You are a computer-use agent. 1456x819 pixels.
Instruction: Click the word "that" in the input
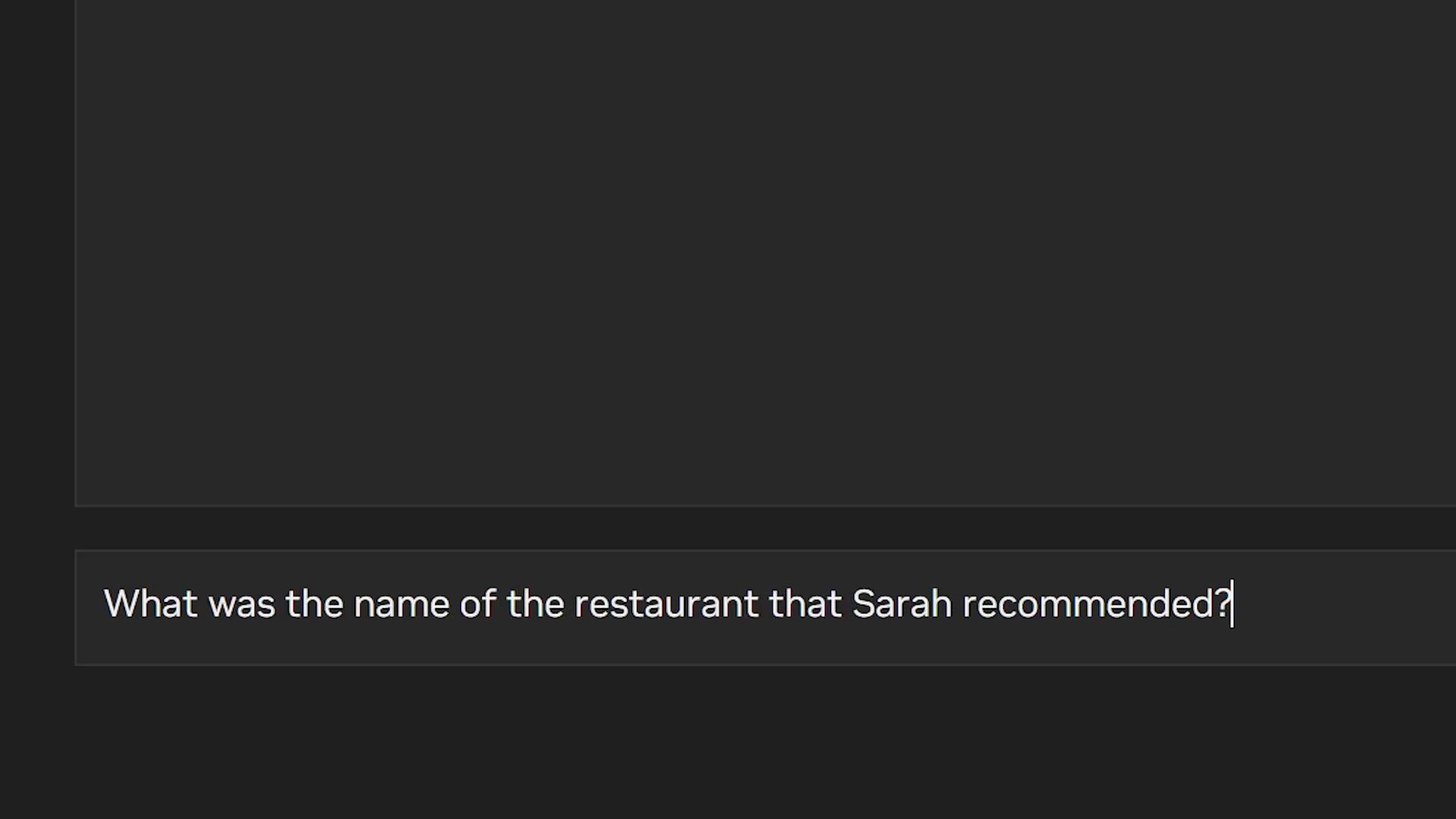pos(805,604)
